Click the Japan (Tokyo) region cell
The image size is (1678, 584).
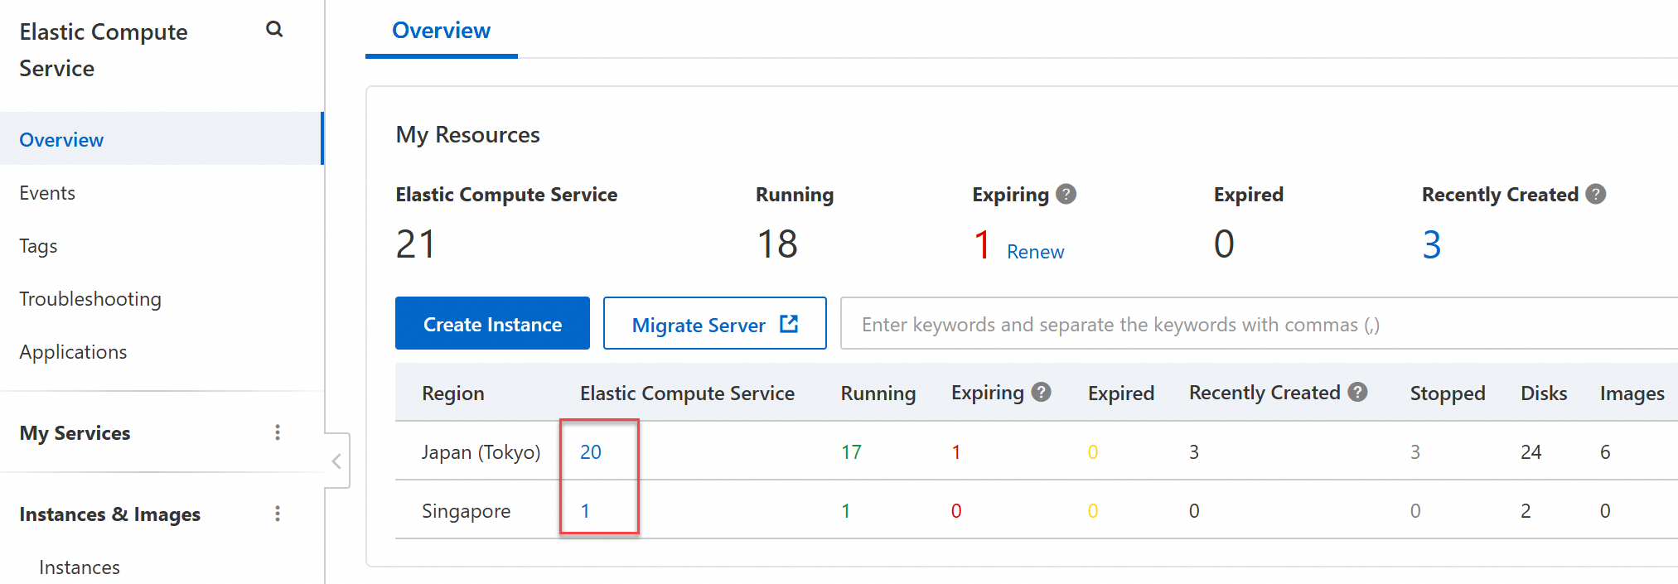click(x=481, y=452)
